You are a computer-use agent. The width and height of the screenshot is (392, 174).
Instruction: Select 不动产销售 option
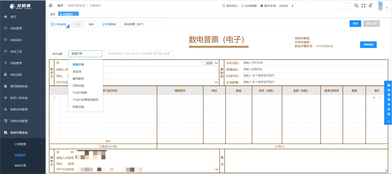[86, 93]
